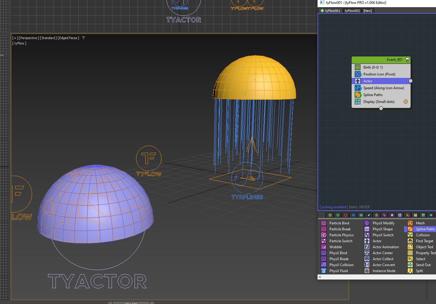Select the Wobble operator

pyautogui.click(x=331, y=247)
